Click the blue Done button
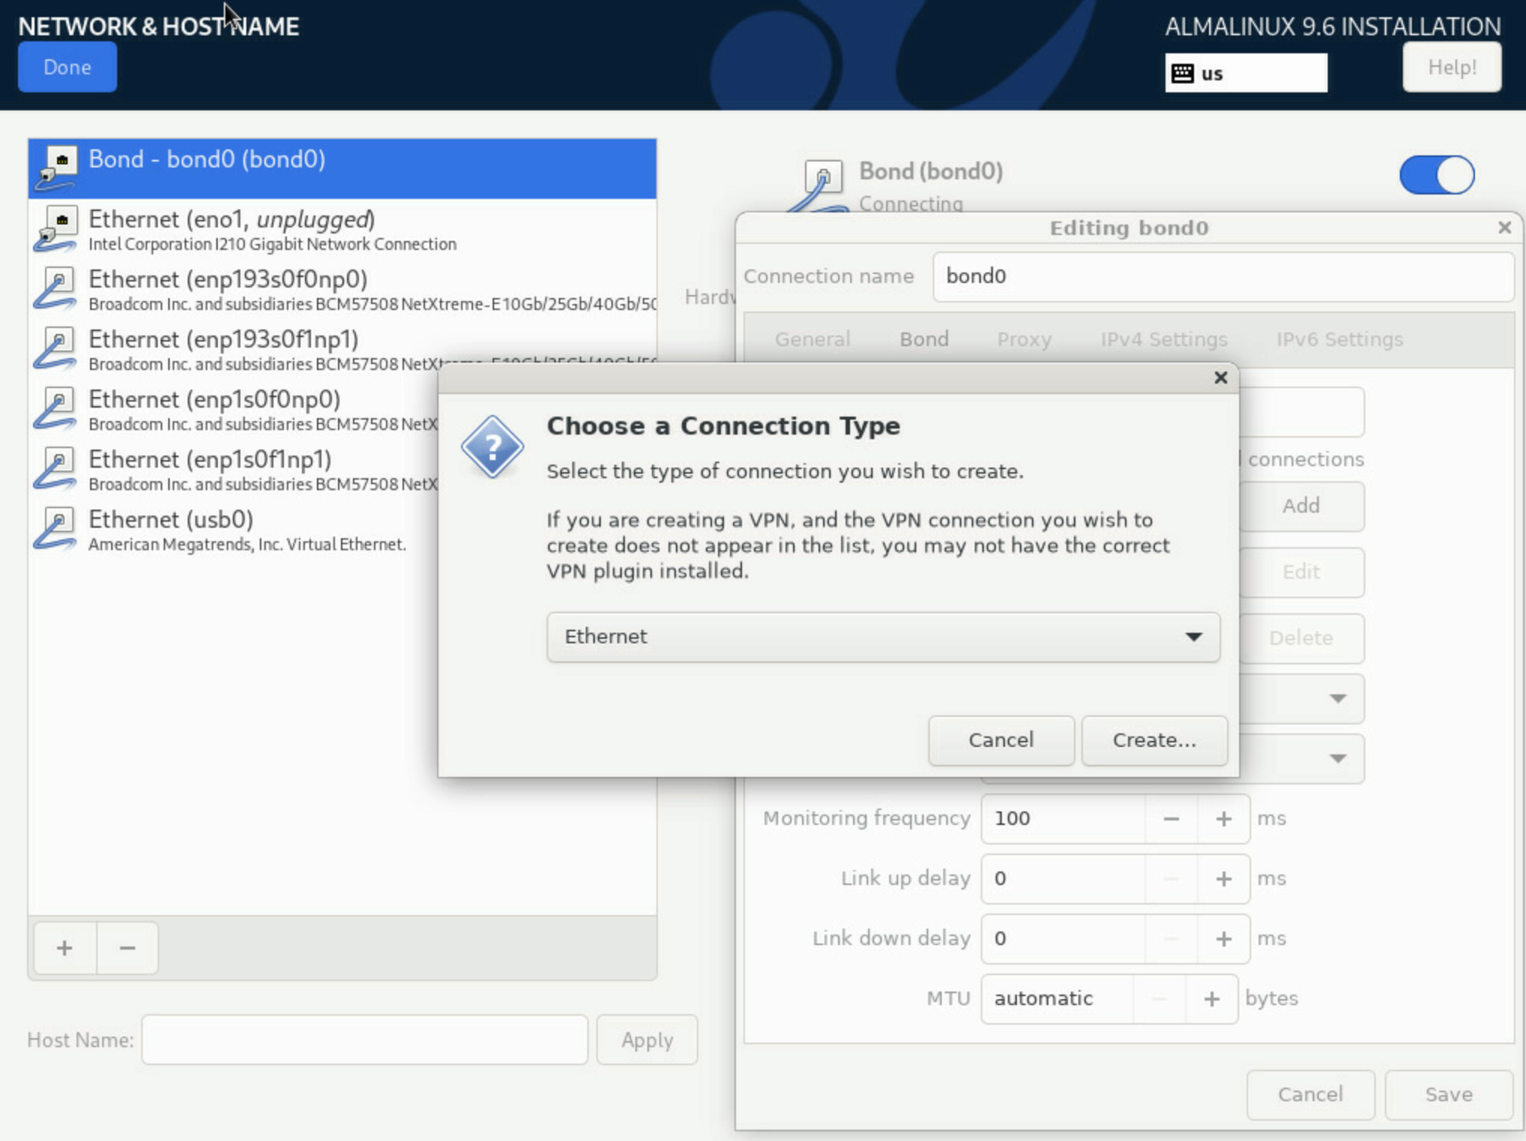The image size is (1526, 1141). pyautogui.click(x=68, y=67)
